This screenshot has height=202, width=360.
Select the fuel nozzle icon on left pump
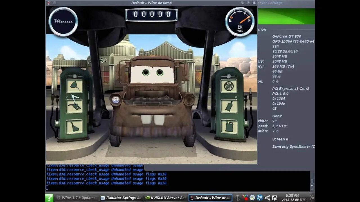click(x=75, y=106)
